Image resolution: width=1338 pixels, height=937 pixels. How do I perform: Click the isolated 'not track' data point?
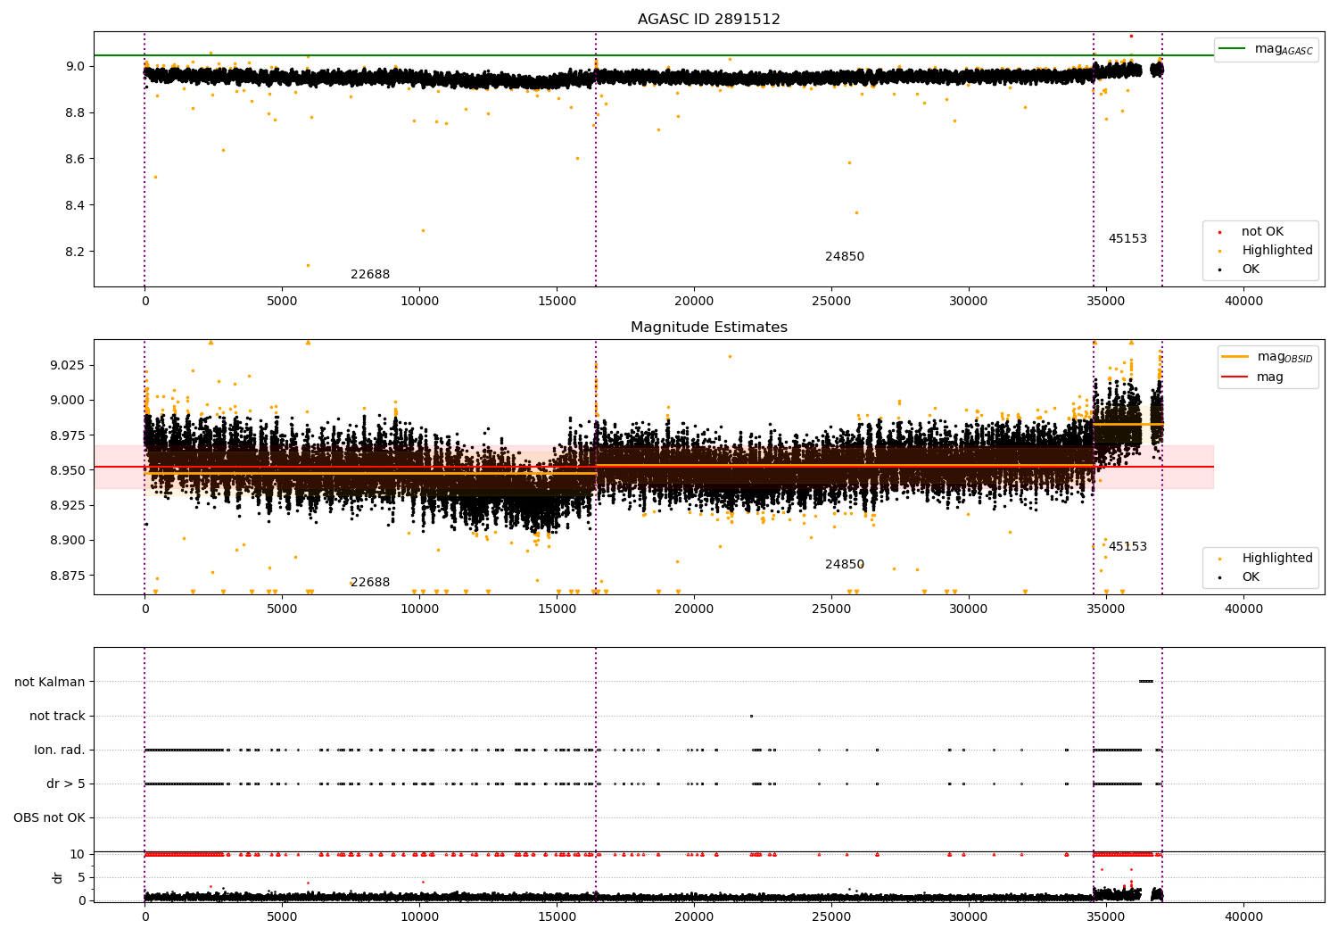click(x=751, y=716)
